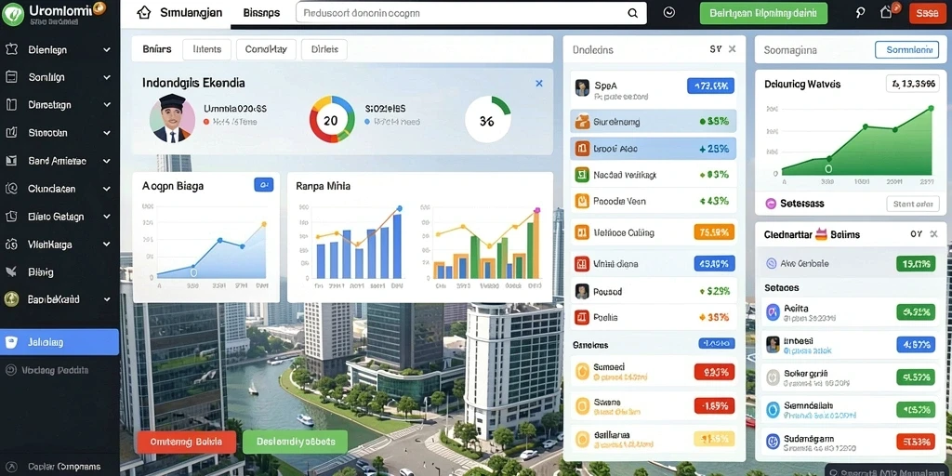Expand the Sand Amierac sidebar chevron
Screen dimensions: 952x476
[107, 161]
